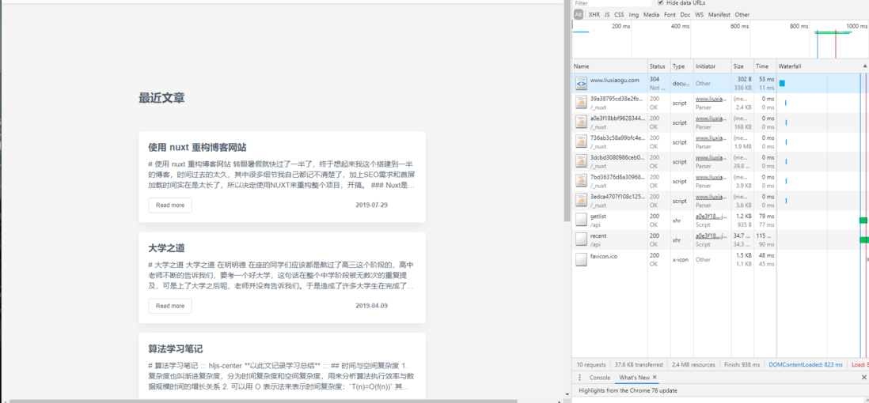Viewport: 869px width, 403px height.
Task: Sort requests by the Size column header
Action: click(x=742, y=66)
